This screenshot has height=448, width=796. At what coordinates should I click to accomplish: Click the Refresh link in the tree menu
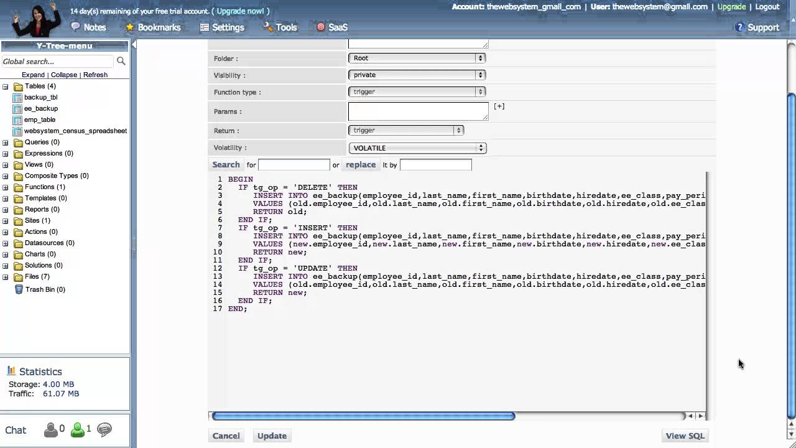click(95, 75)
